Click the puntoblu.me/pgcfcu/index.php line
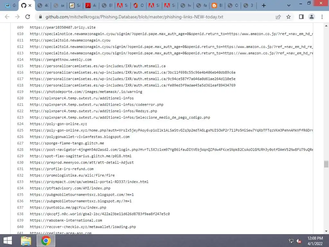Viewport: 329px width, 247px height. pyautogui.click(x=68, y=207)
